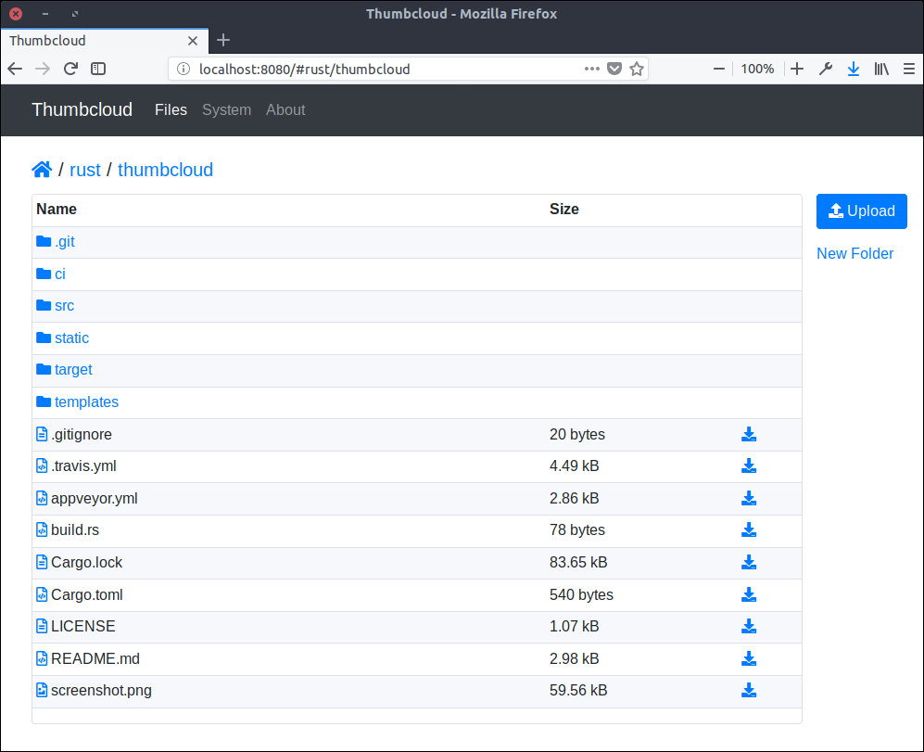Click the 2.98 kB size value
The width and height of the screenshot is (924, 752).
[x=574, y=658]
